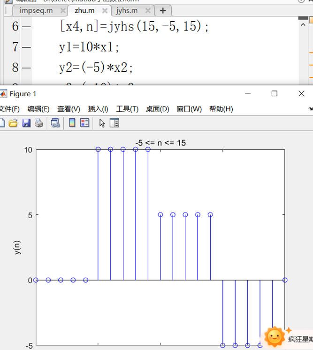Click the breakpoint dash on line 8
Image resolution: width=313 pixels, height=350 pixels.
click(27, 68)
